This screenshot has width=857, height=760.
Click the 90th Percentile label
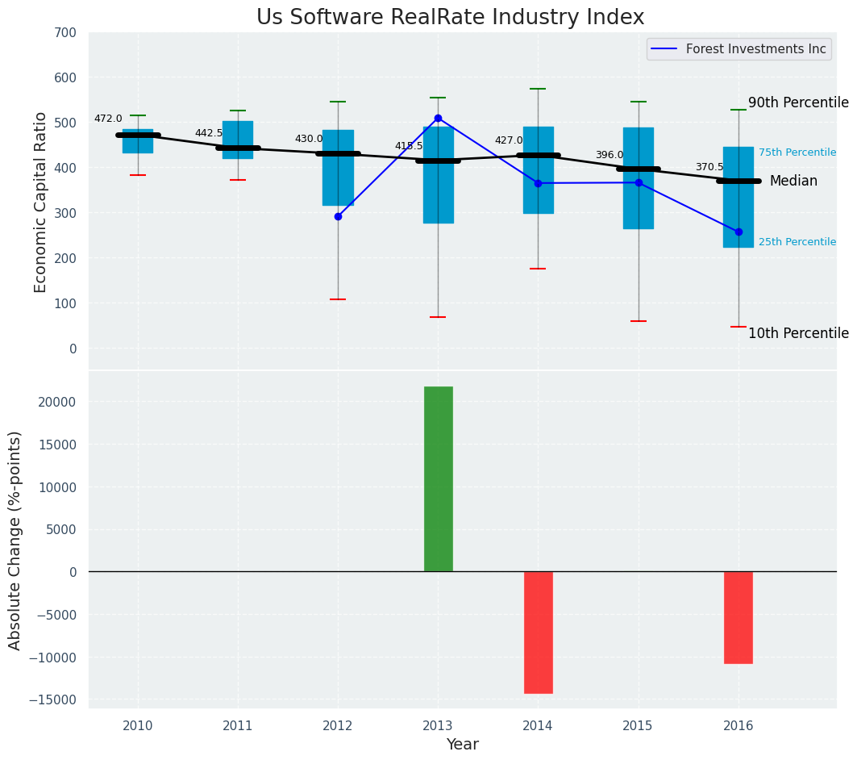pyautogui.click(x=798, y=102)
